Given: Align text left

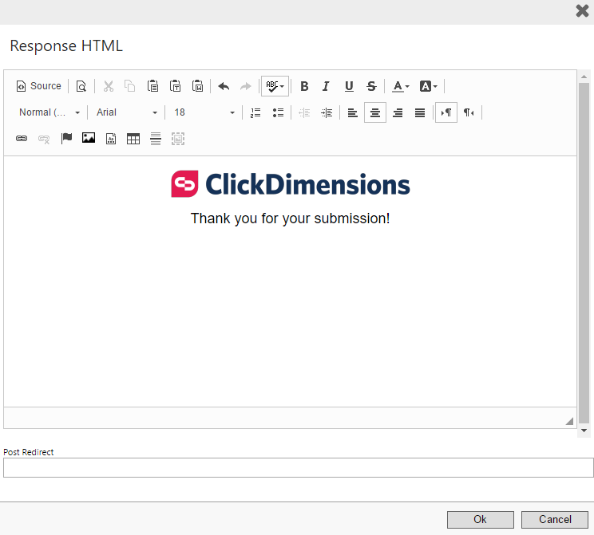Looking at the screenshot, I should pyautogui.click(x=353, y=112).
